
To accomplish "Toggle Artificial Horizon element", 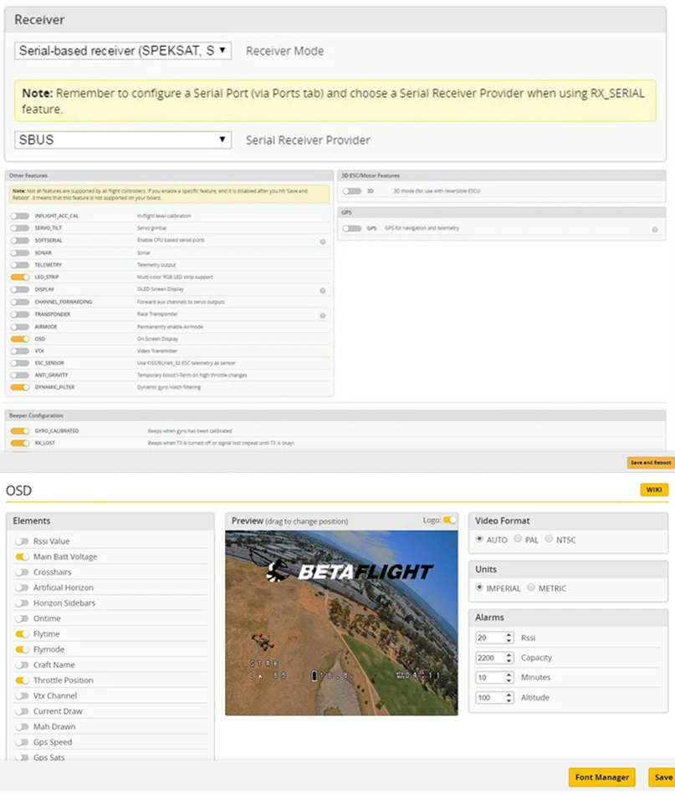I will [x=22, y=587].
